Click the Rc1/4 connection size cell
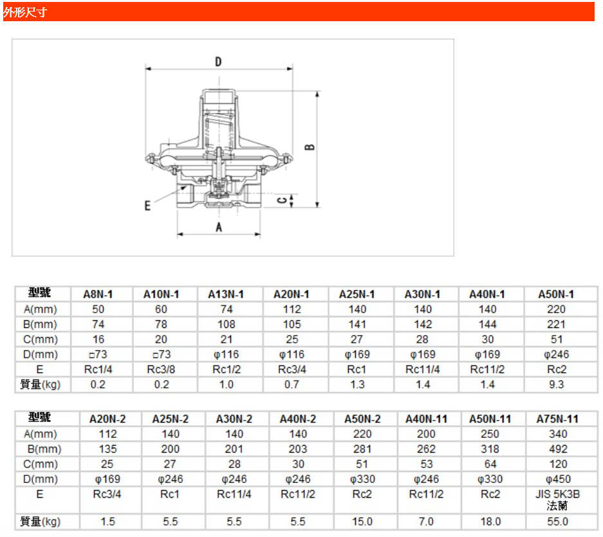Viewport: 603px width, 537px height. (98, 369)
